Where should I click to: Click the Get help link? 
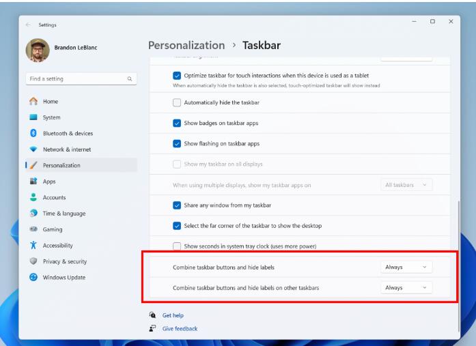click(173, 315)
